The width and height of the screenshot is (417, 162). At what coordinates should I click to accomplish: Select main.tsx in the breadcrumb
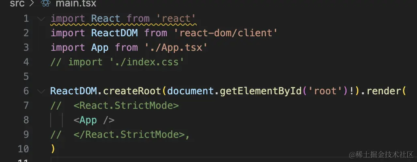coord(76,4)
